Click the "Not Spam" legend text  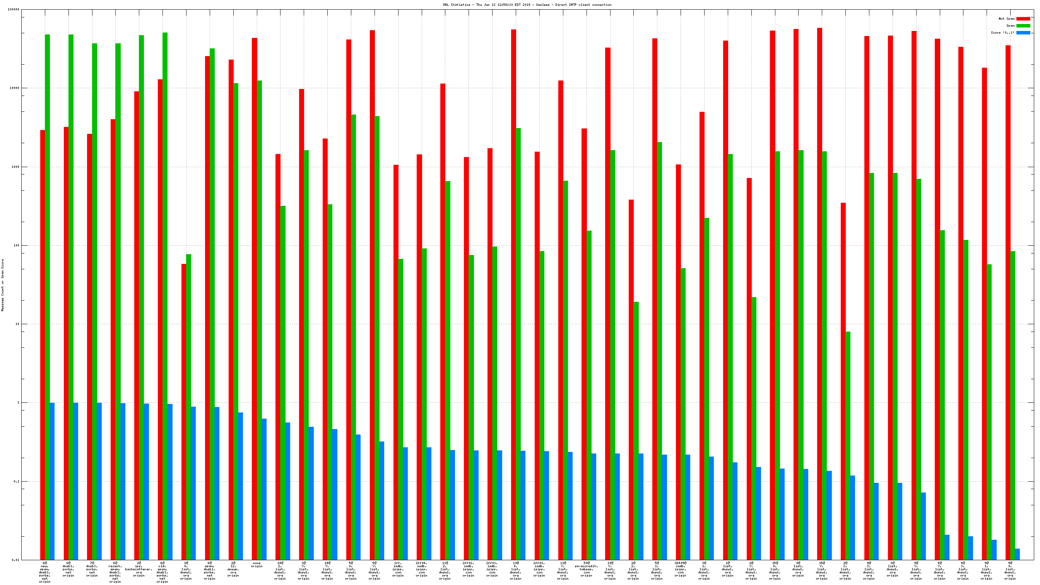(x=1006, y=19)
